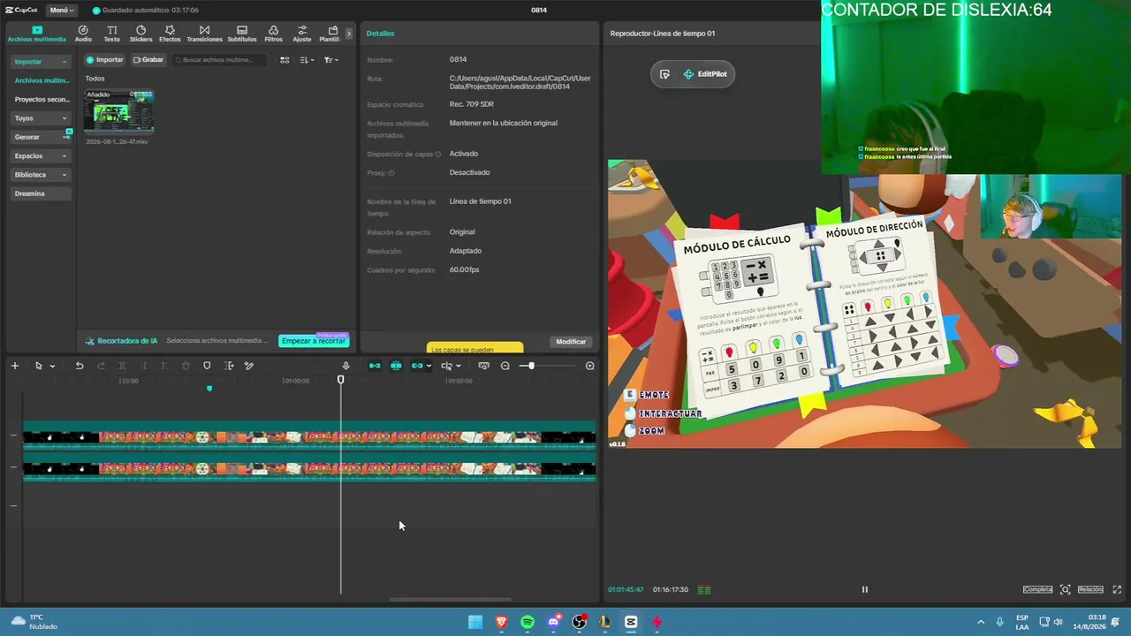Collapse the Importar sidebar section
Viewport: 1131px width, 636px height.
pos(41,62)
